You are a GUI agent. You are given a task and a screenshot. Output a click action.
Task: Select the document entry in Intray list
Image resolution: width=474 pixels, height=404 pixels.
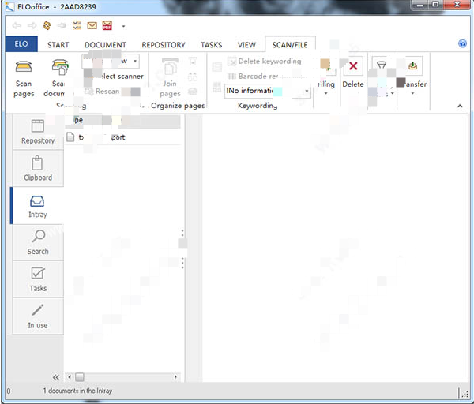coord(122,137)
